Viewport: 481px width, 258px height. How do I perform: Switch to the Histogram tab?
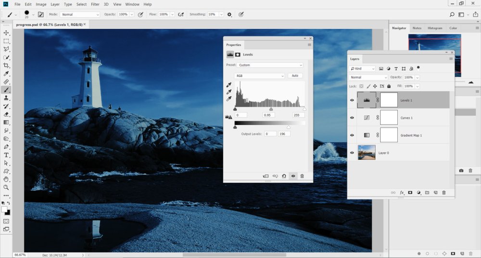(435, 28)
